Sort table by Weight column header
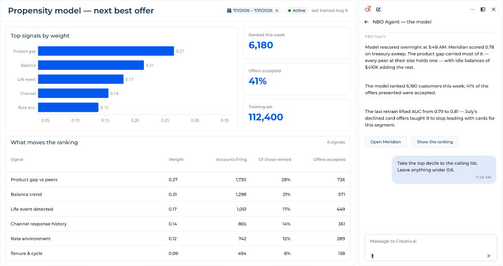The width and height of the screenshot is (503, 266). [x=176, y=159]
